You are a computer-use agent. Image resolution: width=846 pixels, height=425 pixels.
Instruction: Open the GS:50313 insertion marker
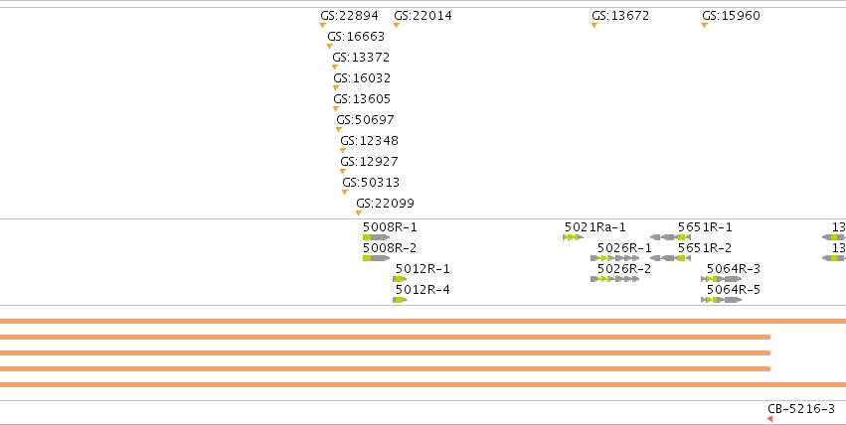(x=345, y=193)
